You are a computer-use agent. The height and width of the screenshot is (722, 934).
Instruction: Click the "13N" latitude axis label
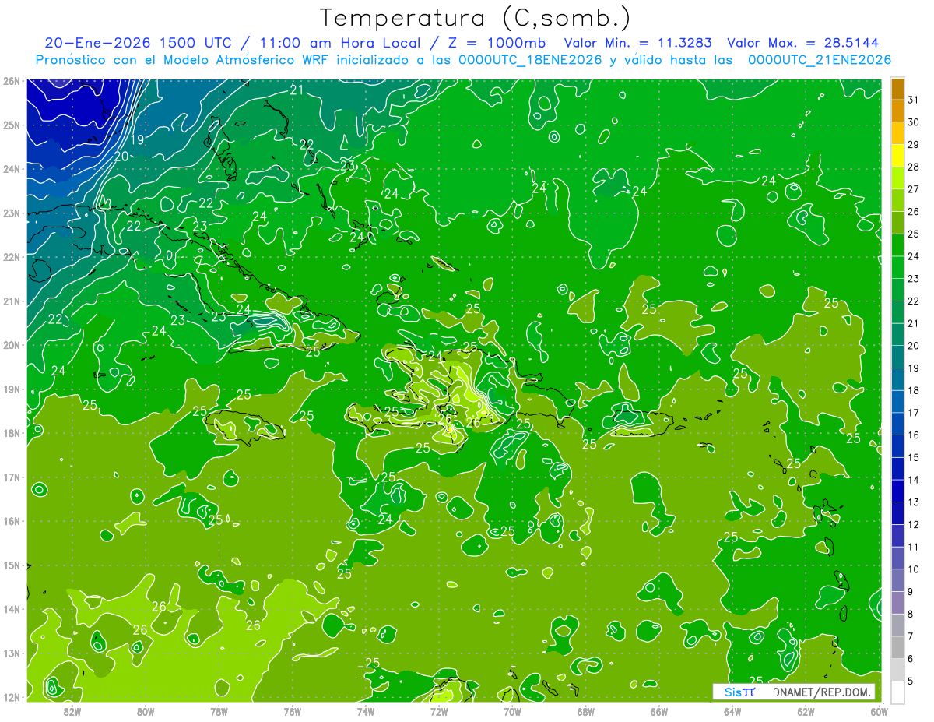[11, 653]
